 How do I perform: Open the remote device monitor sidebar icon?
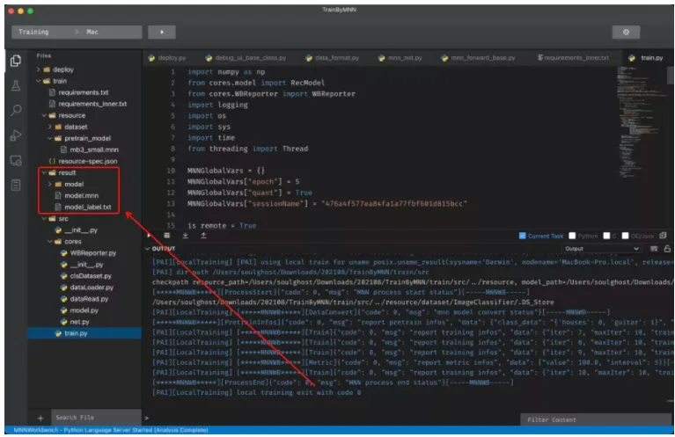[16, 160]
